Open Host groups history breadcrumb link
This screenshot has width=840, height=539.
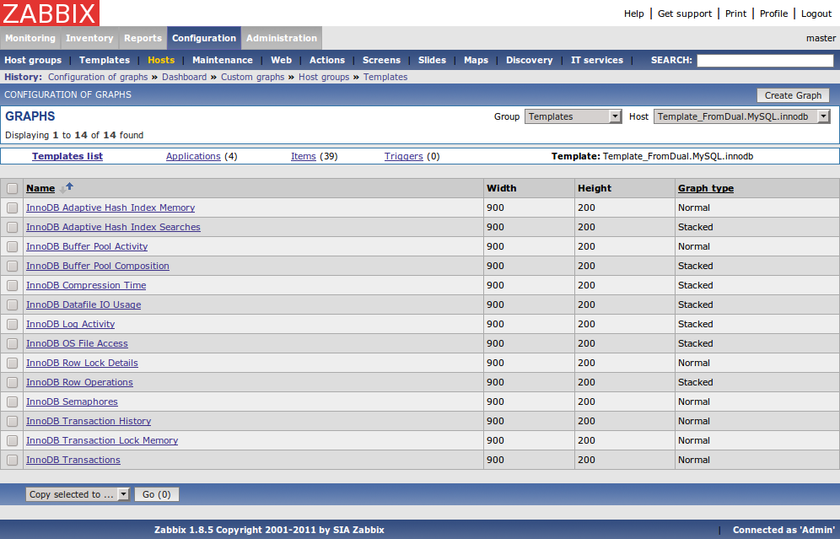tap(324, 77)
